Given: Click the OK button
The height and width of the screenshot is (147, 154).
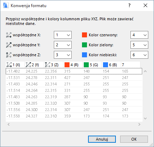Looking at the screenshot, I should pos(134,139).
